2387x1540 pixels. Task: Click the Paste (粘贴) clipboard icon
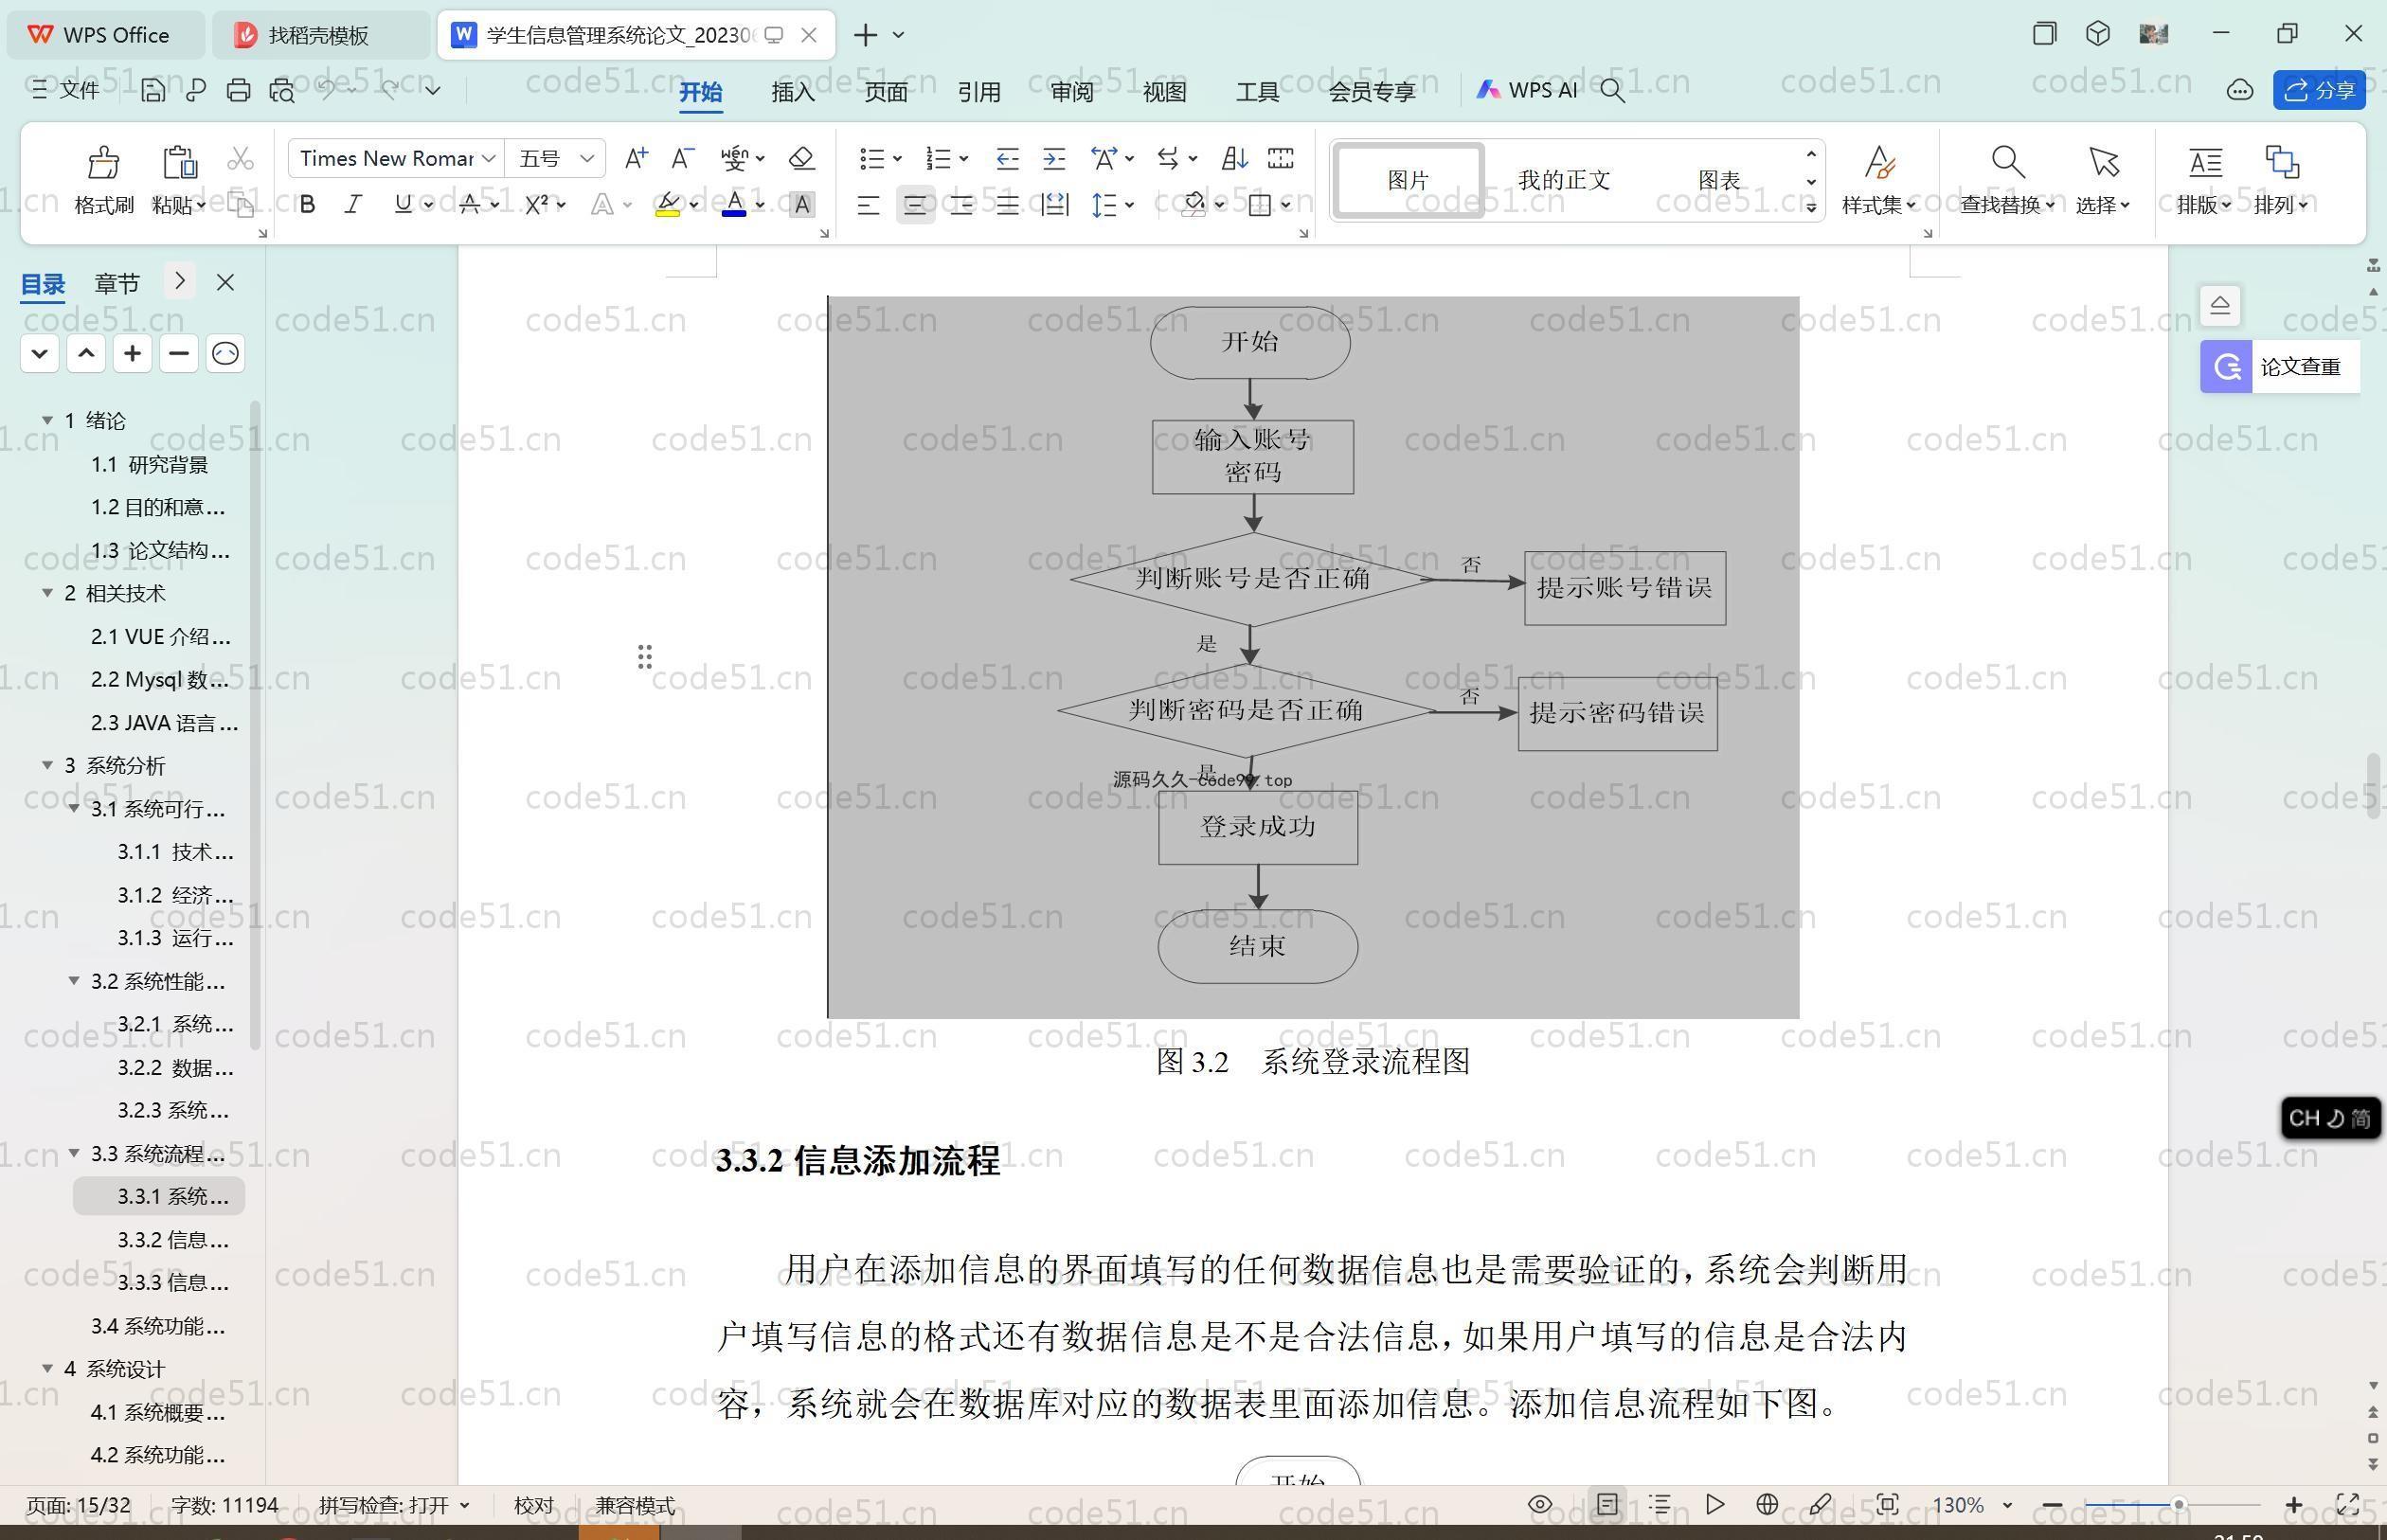pyautogui.click(x=179, y=161)
